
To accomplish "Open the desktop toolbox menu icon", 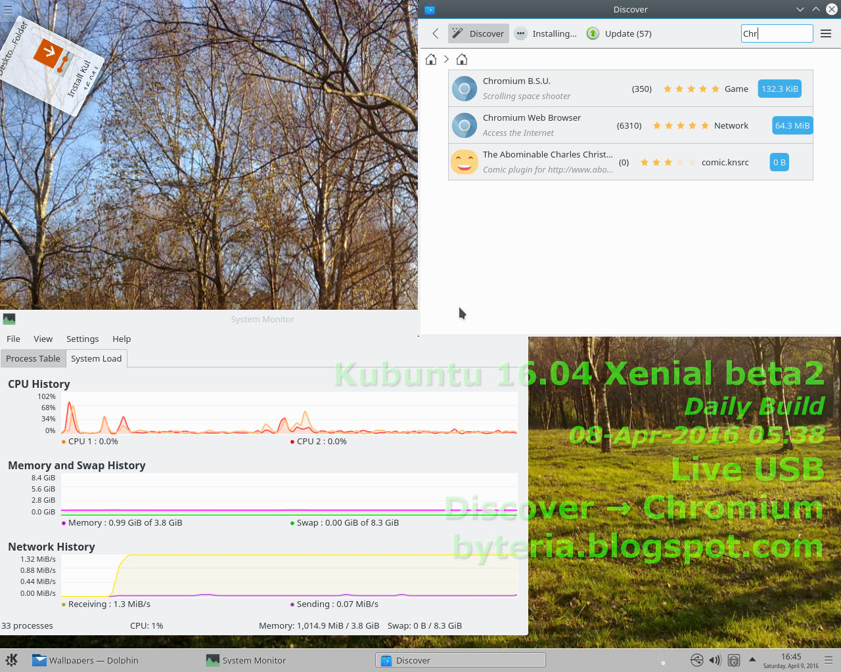I will [8, 10].
